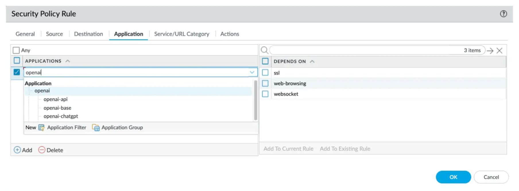This screenshot has width=519, height=191.
Task: Enable the Any checkbox
Action: [16, 50]
